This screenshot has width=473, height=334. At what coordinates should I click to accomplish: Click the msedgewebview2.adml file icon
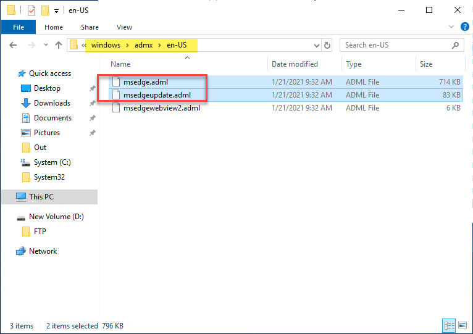click(116, 107)
